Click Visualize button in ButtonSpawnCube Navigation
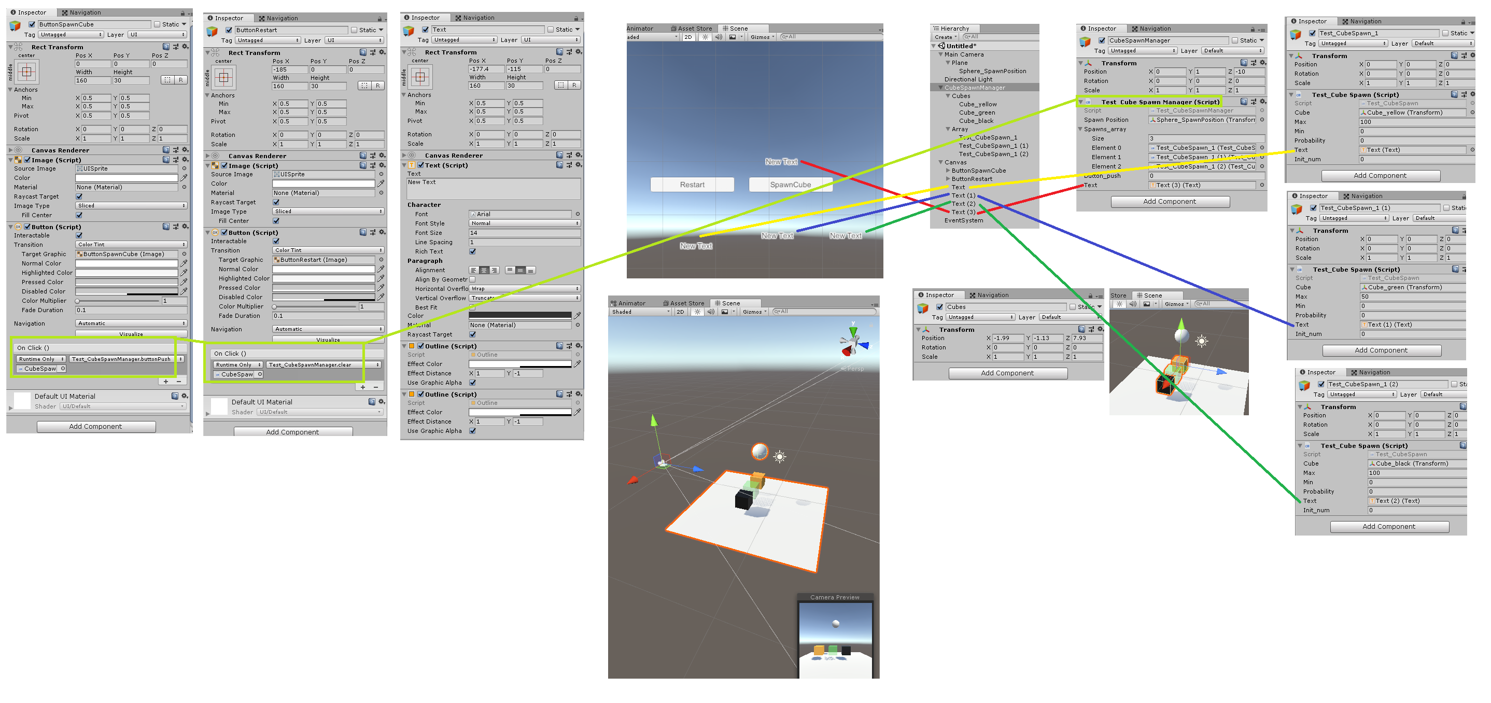This screenshot has width=1491, height=703. pos(131,334)
